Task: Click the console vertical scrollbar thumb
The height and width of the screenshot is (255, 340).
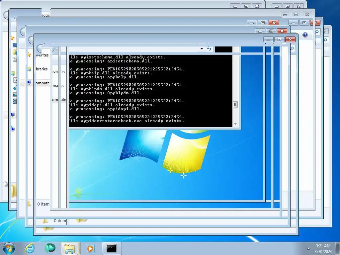Action: [235, 105]
